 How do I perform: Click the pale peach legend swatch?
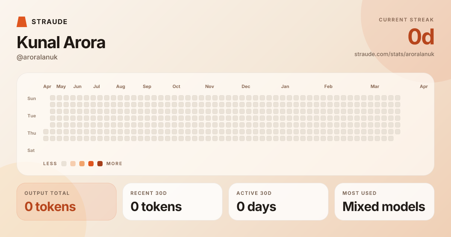(x=73, y=164)
